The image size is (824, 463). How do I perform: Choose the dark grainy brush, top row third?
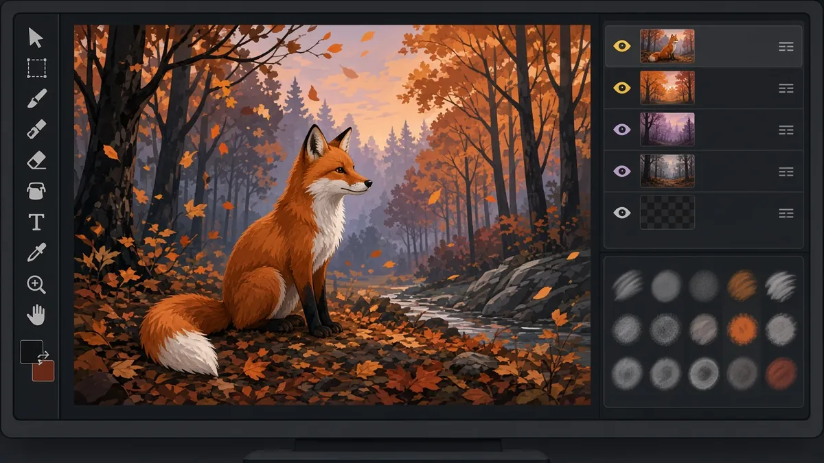[x=704, y=285]
